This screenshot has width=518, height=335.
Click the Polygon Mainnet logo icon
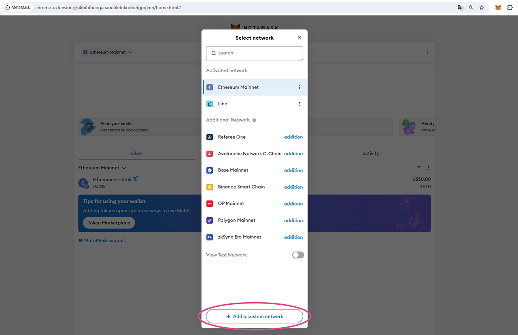tap(210, 221)
